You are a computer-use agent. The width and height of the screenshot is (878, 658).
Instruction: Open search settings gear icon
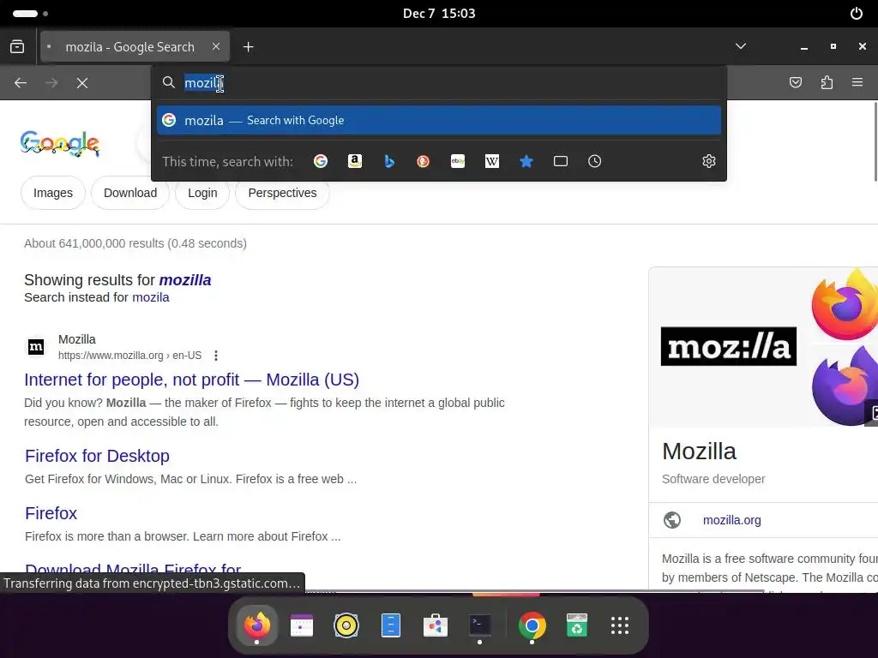point(709,161)
